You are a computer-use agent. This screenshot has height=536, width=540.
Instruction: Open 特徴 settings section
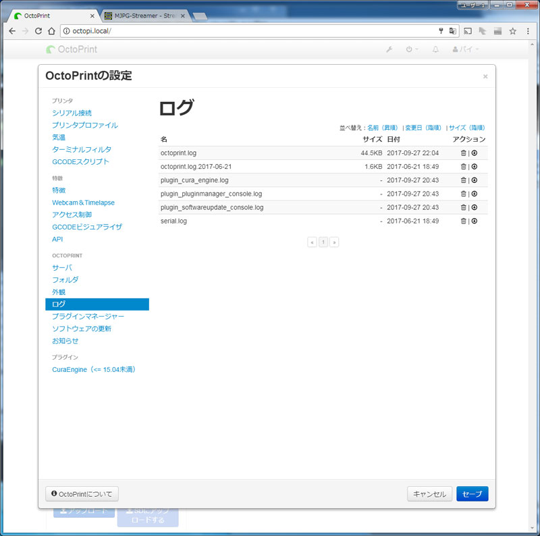(59, 190)
